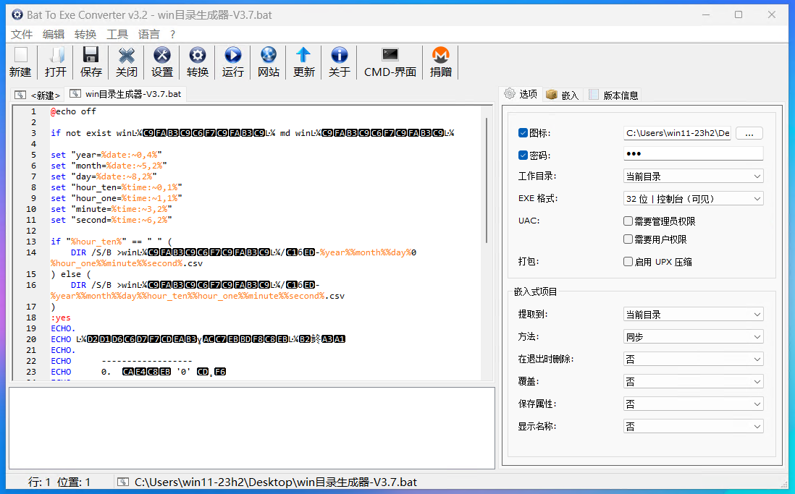795x494 pixels.
Task: Toggle the 密码 (Password) checkbox
Action: click(x=523, y=155)
